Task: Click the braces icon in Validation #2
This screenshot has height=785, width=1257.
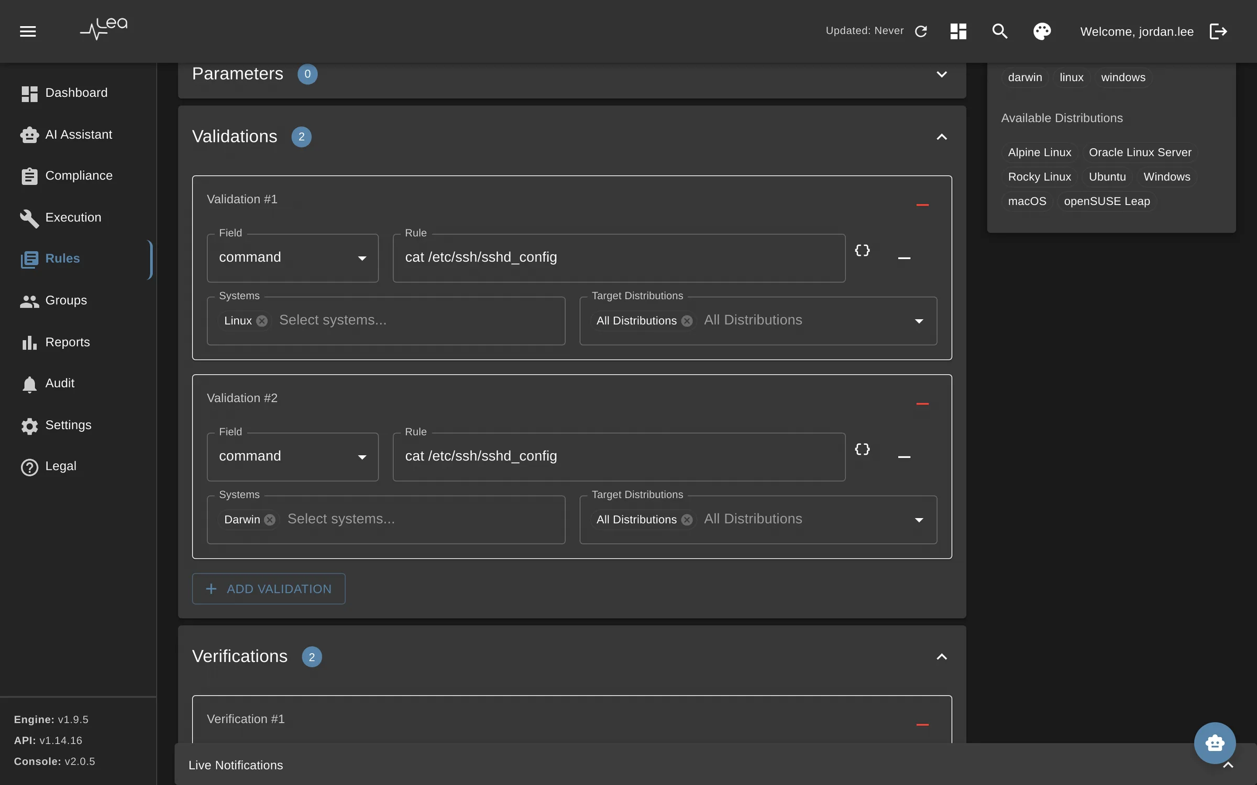Action: 862,449
